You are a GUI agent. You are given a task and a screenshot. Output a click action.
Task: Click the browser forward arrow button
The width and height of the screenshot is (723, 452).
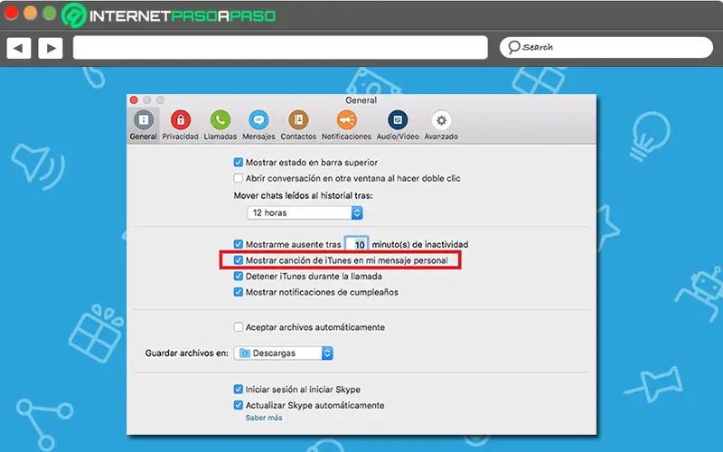click(x=51, y=48)
